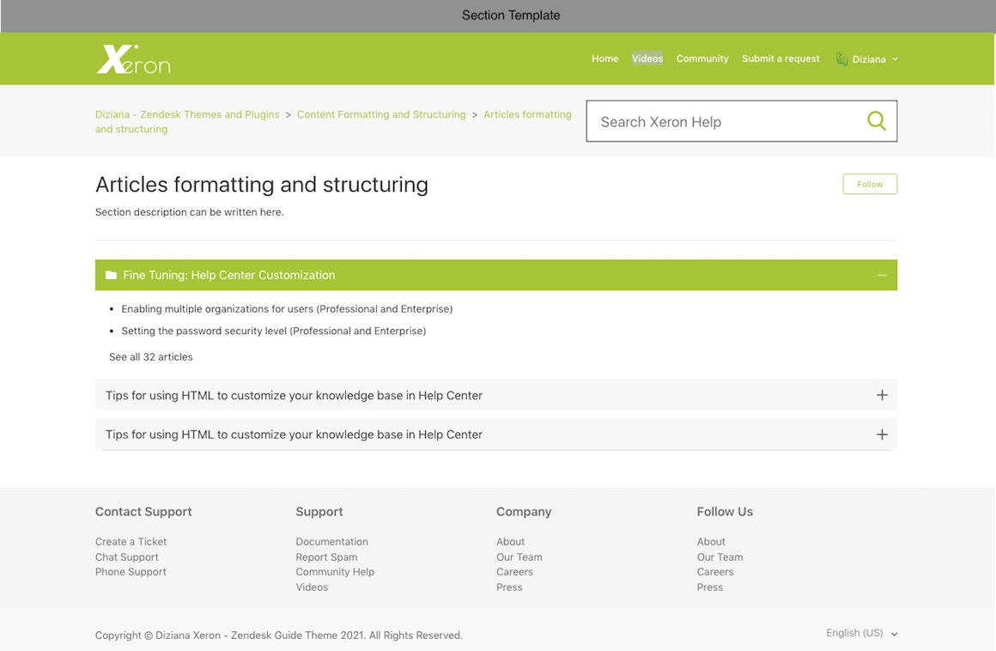The height and width of the screenshot is (651, 996).
Task: Open the Videos navigation item
Action: click(x=647, y=58)
